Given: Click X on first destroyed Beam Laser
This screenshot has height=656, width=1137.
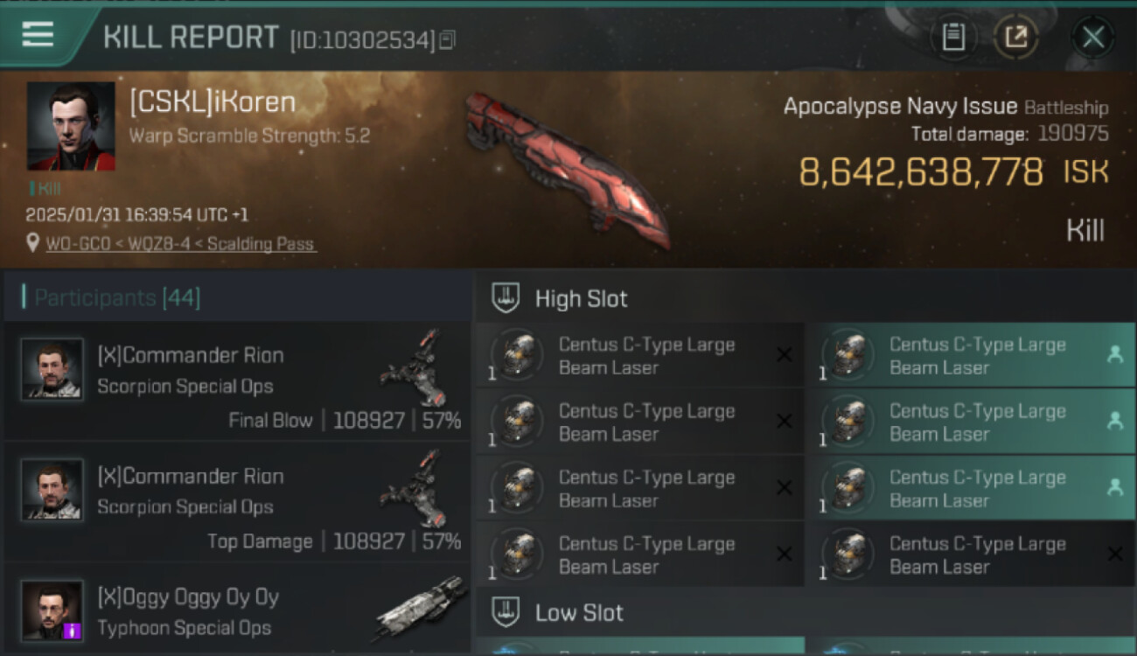Looking at the screenshot, I should [x=785, y=355].
